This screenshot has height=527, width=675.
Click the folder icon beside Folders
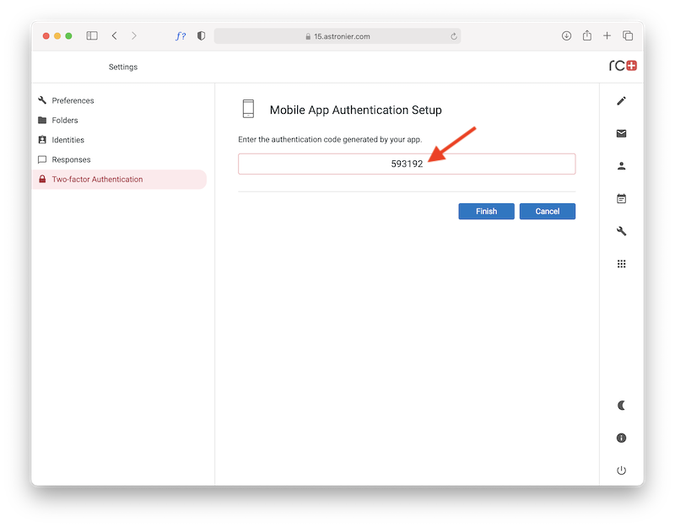tap(42, 120)
